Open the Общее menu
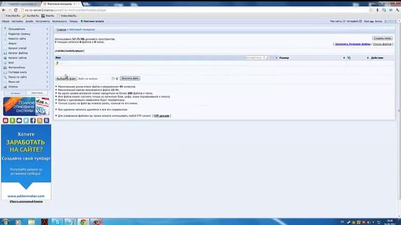Viewport: 401px width, 225px height. click(x=6, y=21)
